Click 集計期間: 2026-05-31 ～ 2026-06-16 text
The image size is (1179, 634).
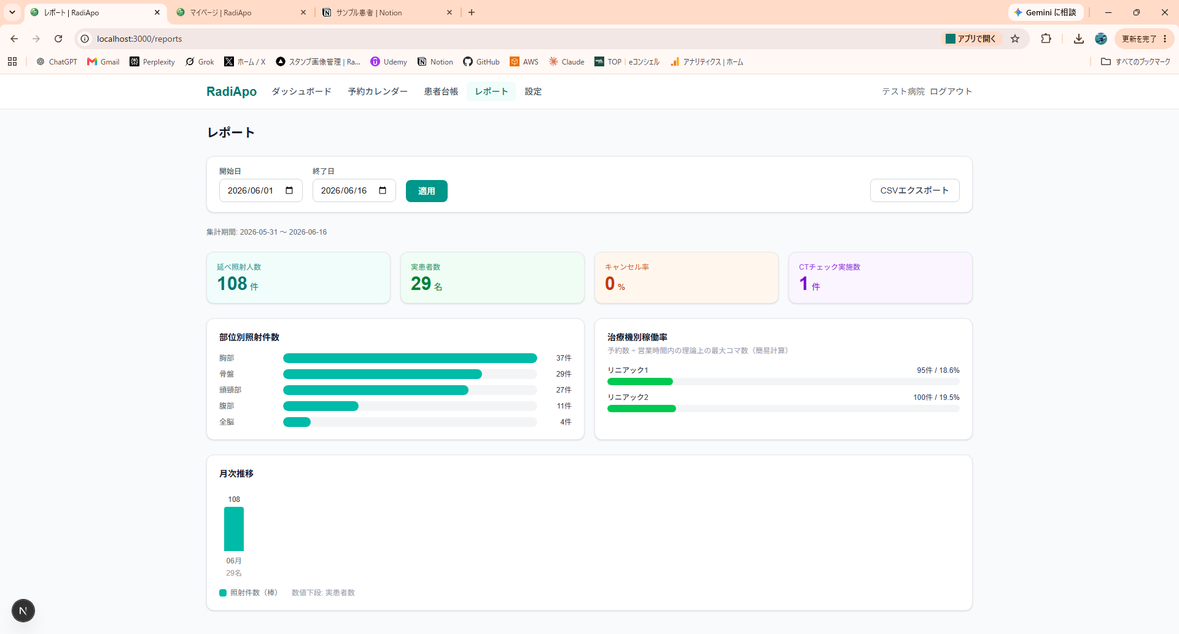click(x=267, y=232)
